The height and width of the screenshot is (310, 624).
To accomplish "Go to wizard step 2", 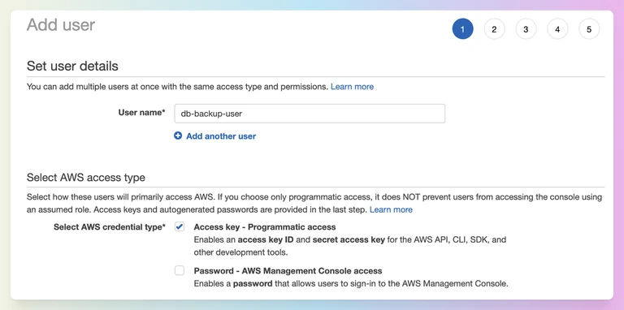I will [x=494, y=29].
